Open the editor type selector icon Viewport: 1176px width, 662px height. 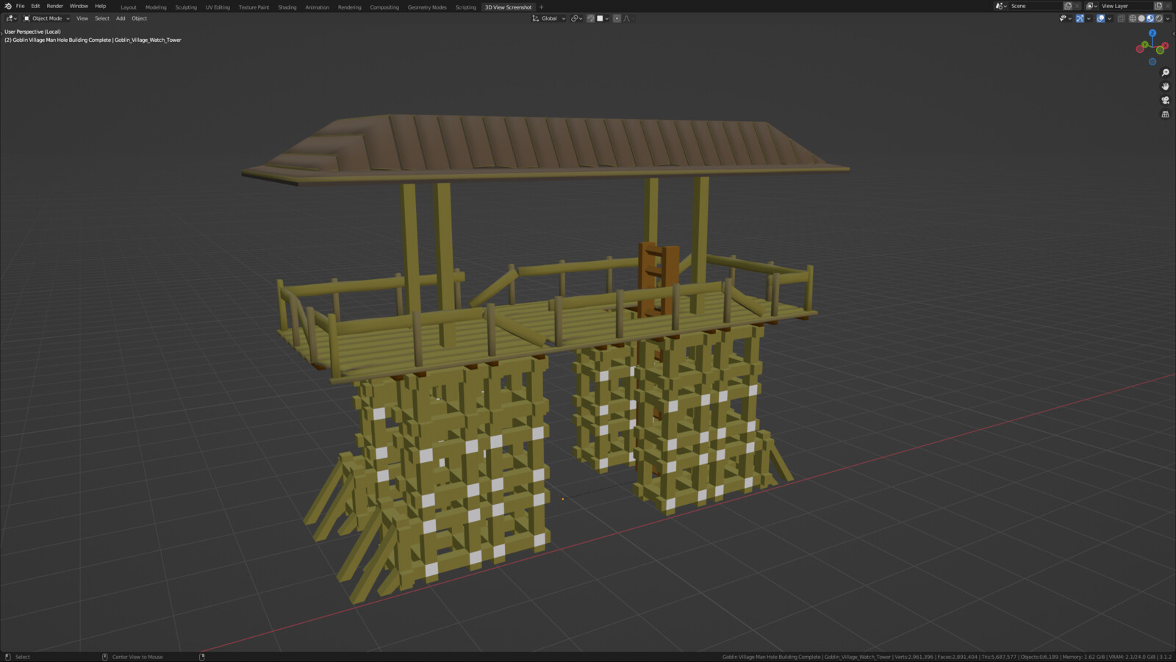click(11, 18)
